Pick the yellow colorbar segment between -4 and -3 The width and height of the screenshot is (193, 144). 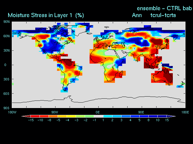point(71,116)
